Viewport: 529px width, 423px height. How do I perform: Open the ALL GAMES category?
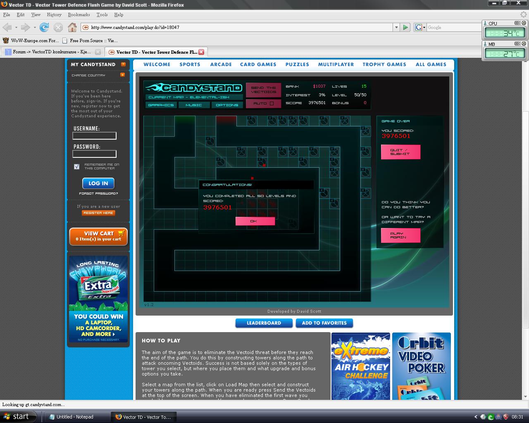[x=431, y=64]
